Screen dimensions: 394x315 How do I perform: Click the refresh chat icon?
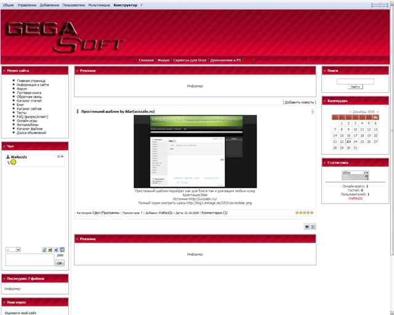point(44,249)
